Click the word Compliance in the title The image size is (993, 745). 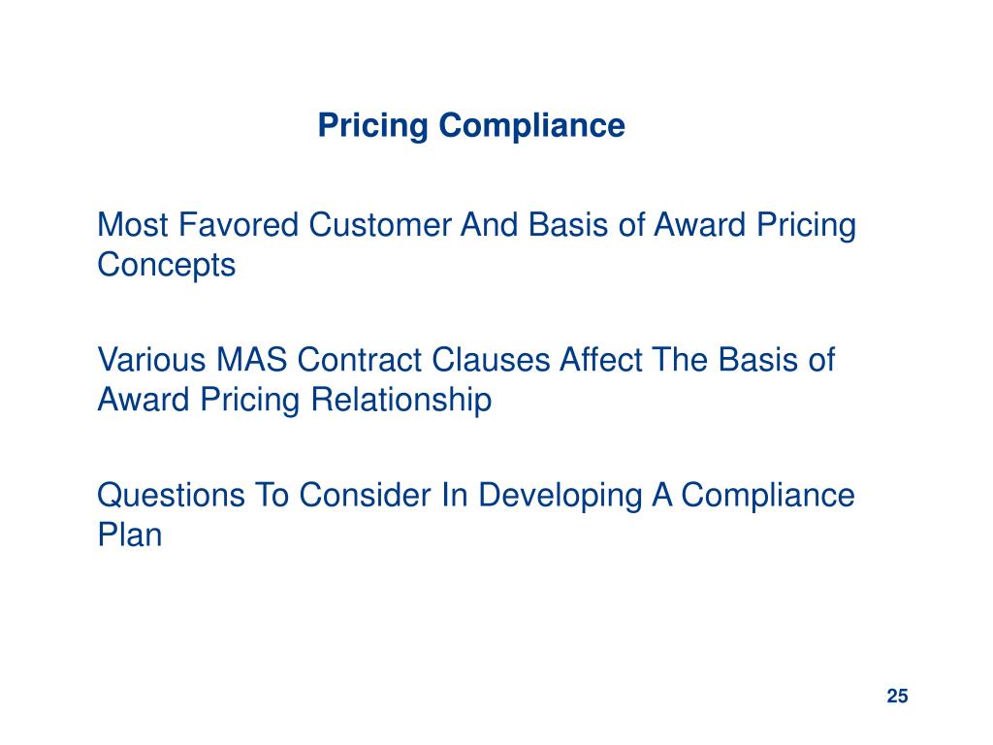click(532, 126)
